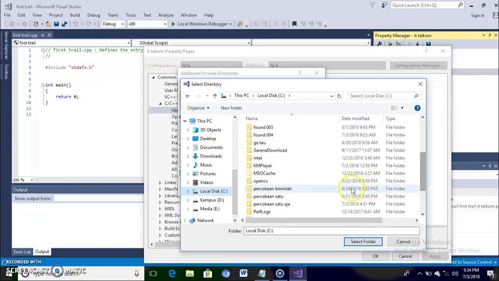The image size is (499, 281).
Task: Switch to the Error List tab
Action: [x=22, y=252]
